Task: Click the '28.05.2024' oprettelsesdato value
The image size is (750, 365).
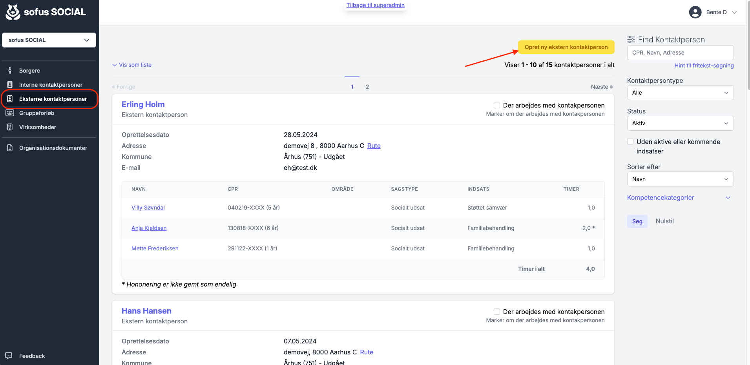Action: pyautogui.click(x=301, y=135)
